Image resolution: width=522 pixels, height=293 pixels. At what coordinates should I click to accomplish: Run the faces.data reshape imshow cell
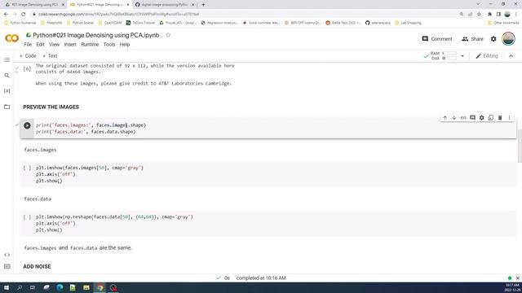[x=27, y=217]
